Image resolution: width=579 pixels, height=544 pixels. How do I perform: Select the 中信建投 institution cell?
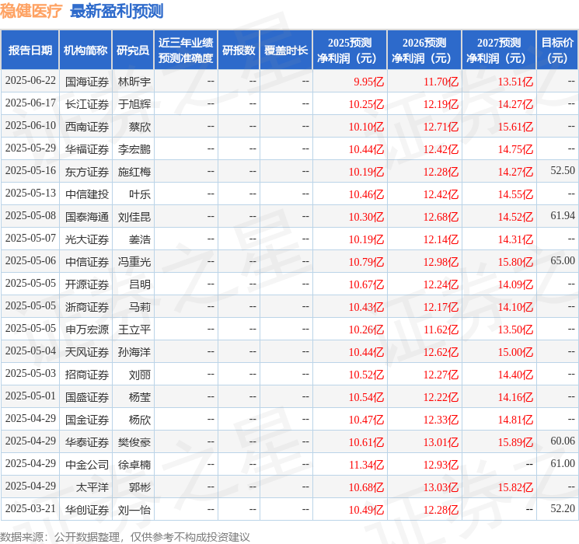(x=87, y=194)
